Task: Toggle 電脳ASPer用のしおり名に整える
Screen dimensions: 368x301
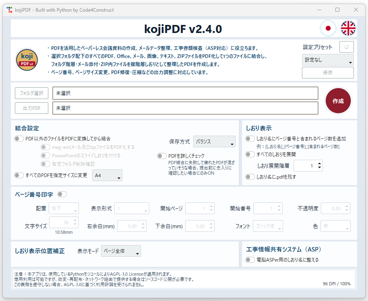Action: (x=250, y=260)
